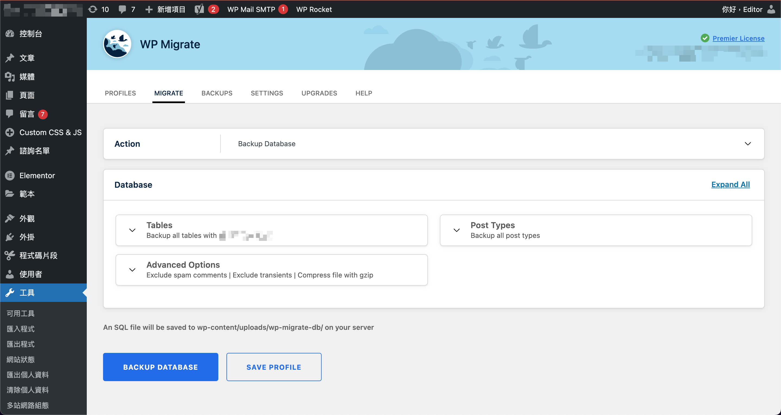Click the 控制台 dashboard gauge icon
This screenshot has height=415, width=781.
click(x=10, y=33)
